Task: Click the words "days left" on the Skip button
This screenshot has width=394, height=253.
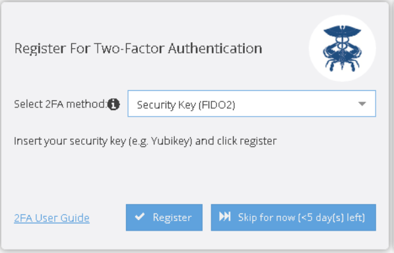Action: (341, 217)
